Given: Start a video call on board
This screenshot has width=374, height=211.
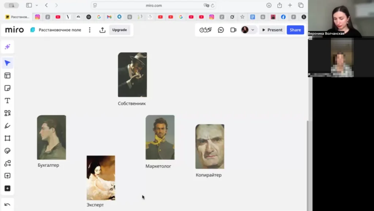Looking at the screenshot, I should pyautogui.click(x=233, y=30).
